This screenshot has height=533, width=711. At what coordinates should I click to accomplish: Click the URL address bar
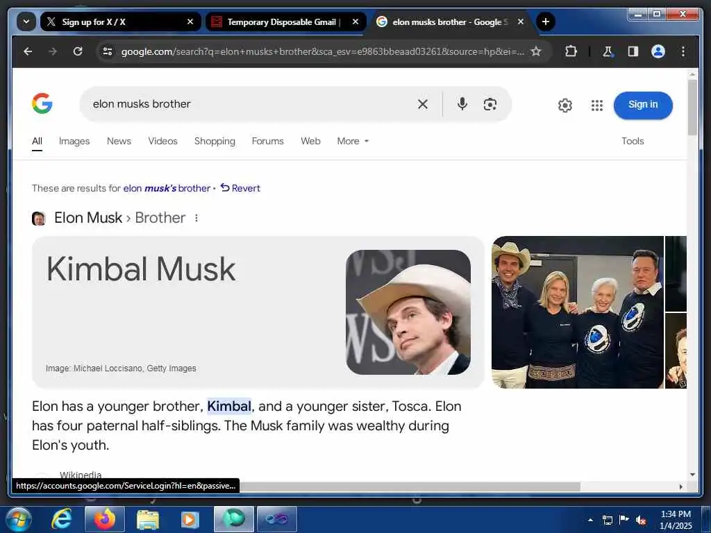[322, 51]
